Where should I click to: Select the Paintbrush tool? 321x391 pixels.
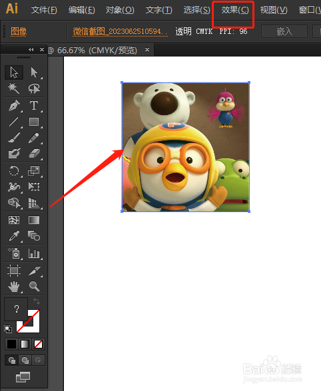point(14,138)
